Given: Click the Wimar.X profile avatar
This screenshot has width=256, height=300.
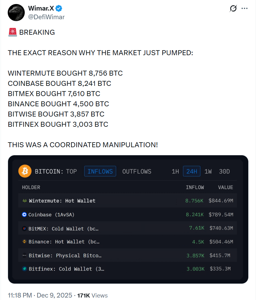Looking at the screenshot, I should pyautogui.click(x=16, y=12).
